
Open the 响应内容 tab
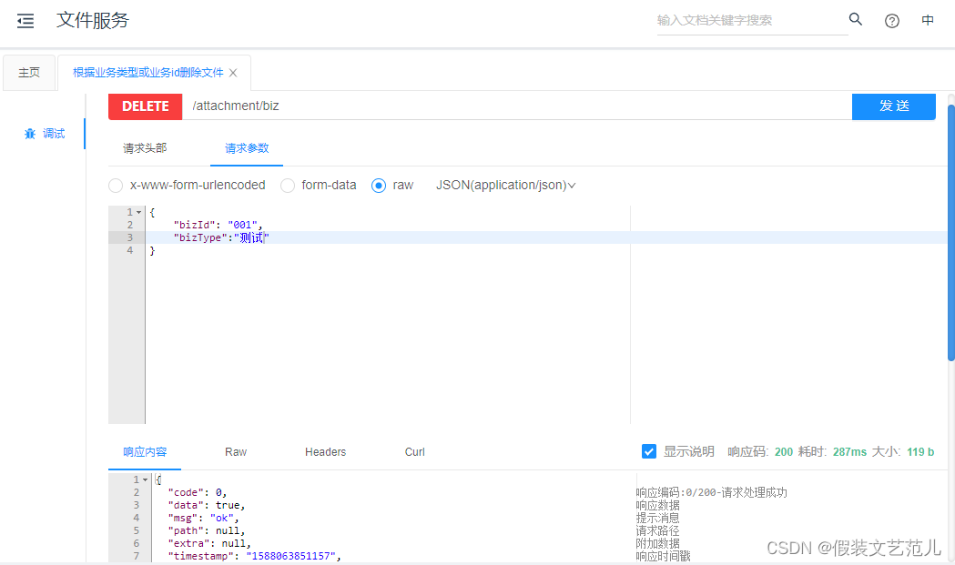coord(145,452)
